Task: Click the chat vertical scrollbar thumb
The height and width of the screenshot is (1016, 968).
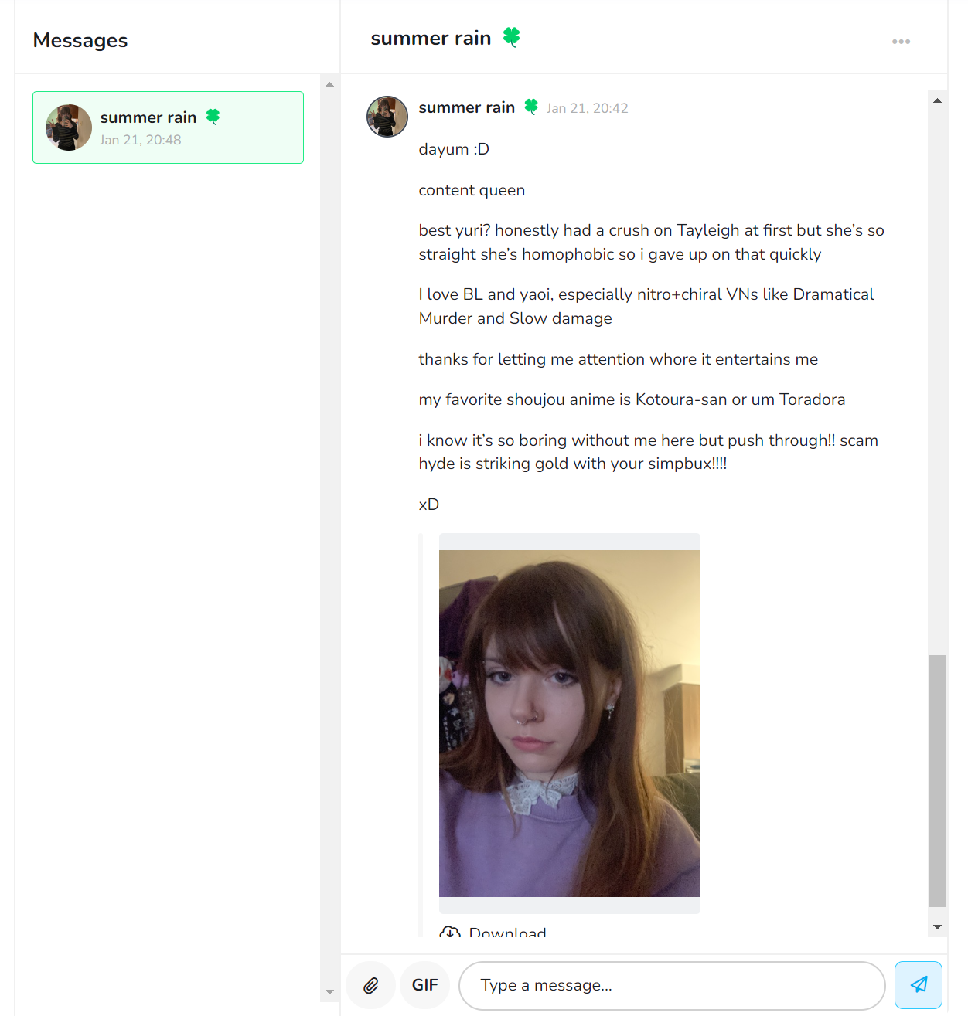Action: coord(937,780)
